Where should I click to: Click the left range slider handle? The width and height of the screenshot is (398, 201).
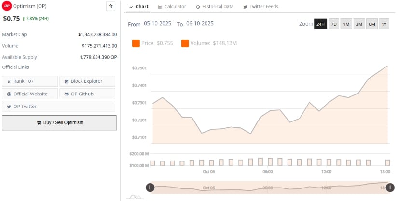point(150,188)
